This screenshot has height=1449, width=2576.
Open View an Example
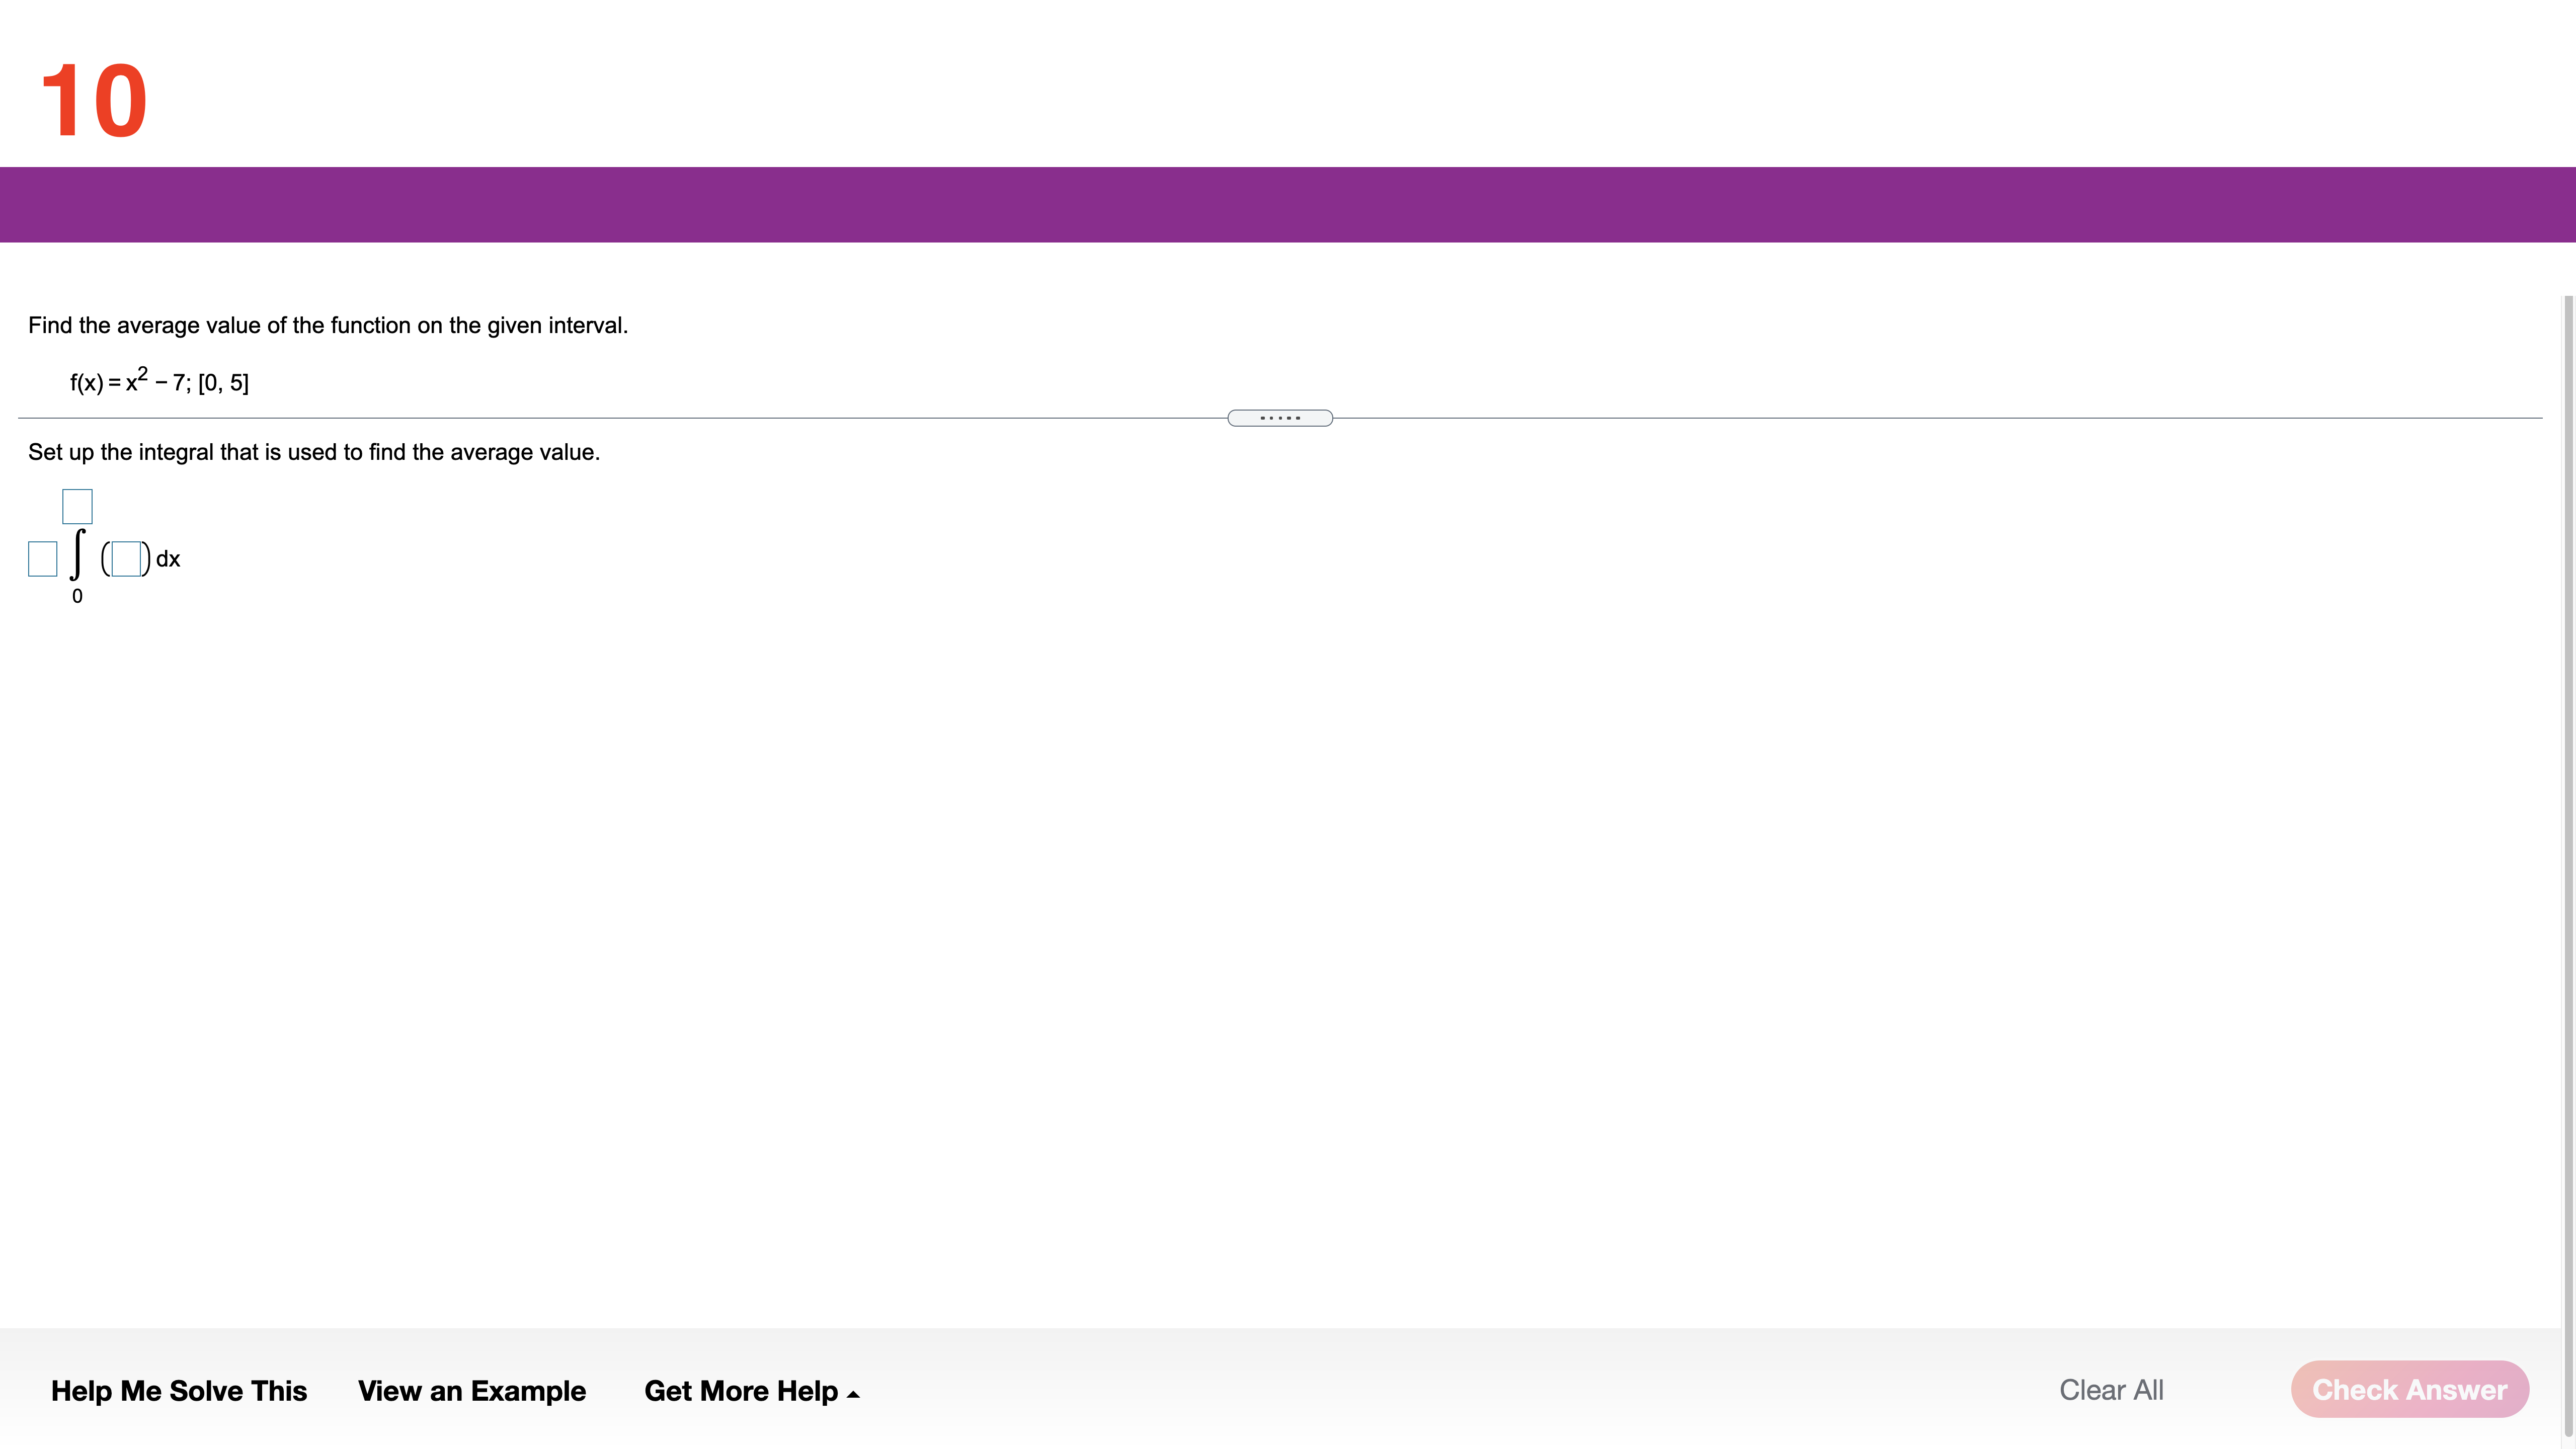tap(471, 1390)
